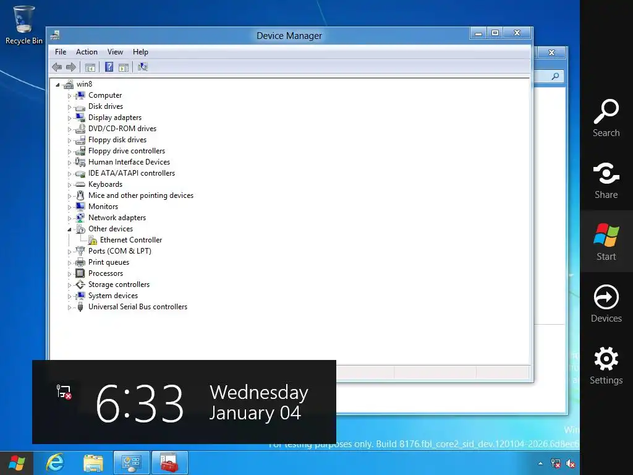
Task: Collapse the Other devices category
Action: pos(69,229)
